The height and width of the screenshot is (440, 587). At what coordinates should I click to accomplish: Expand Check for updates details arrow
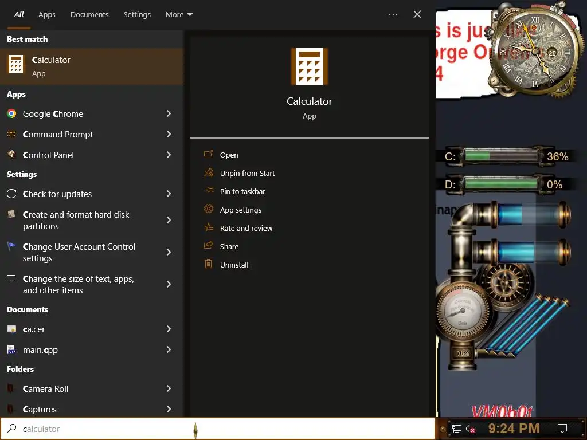click(x=169, y=194)
